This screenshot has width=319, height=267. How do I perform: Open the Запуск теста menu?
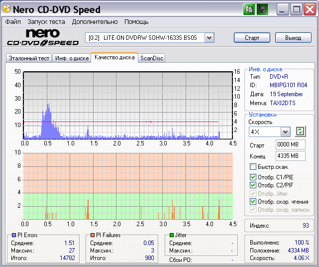tap(46, 22)
